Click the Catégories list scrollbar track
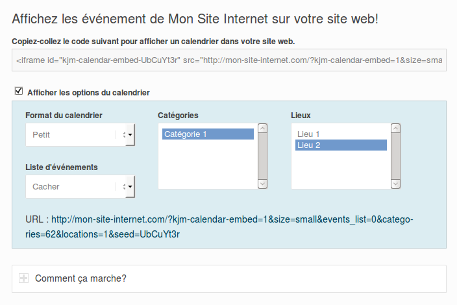This screenshot has height=305, width=457. tap(263, 156)
